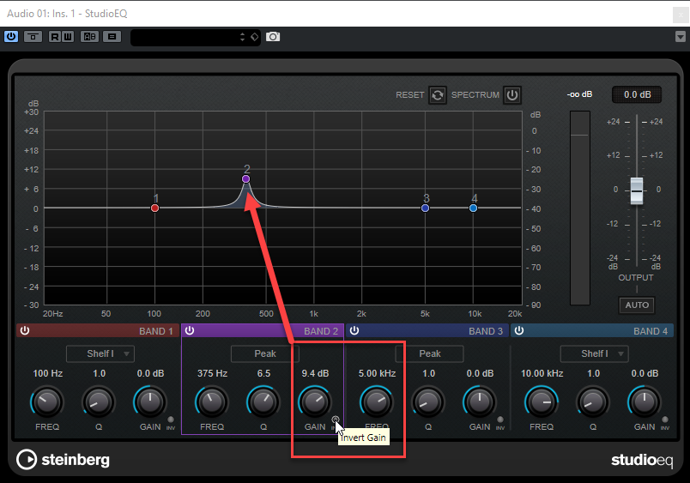Click the preset management diamond icon
This screenshot has width=690, height=483.
pos(255,37)
